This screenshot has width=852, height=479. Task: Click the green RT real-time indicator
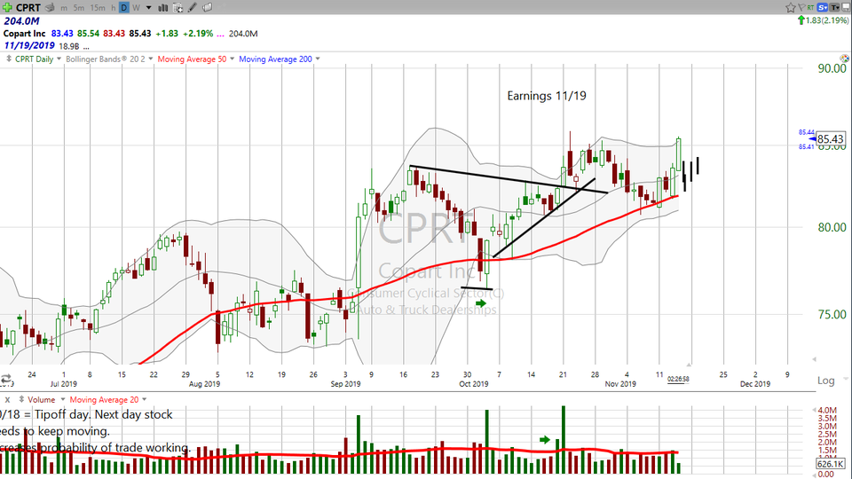pos(810,7)
